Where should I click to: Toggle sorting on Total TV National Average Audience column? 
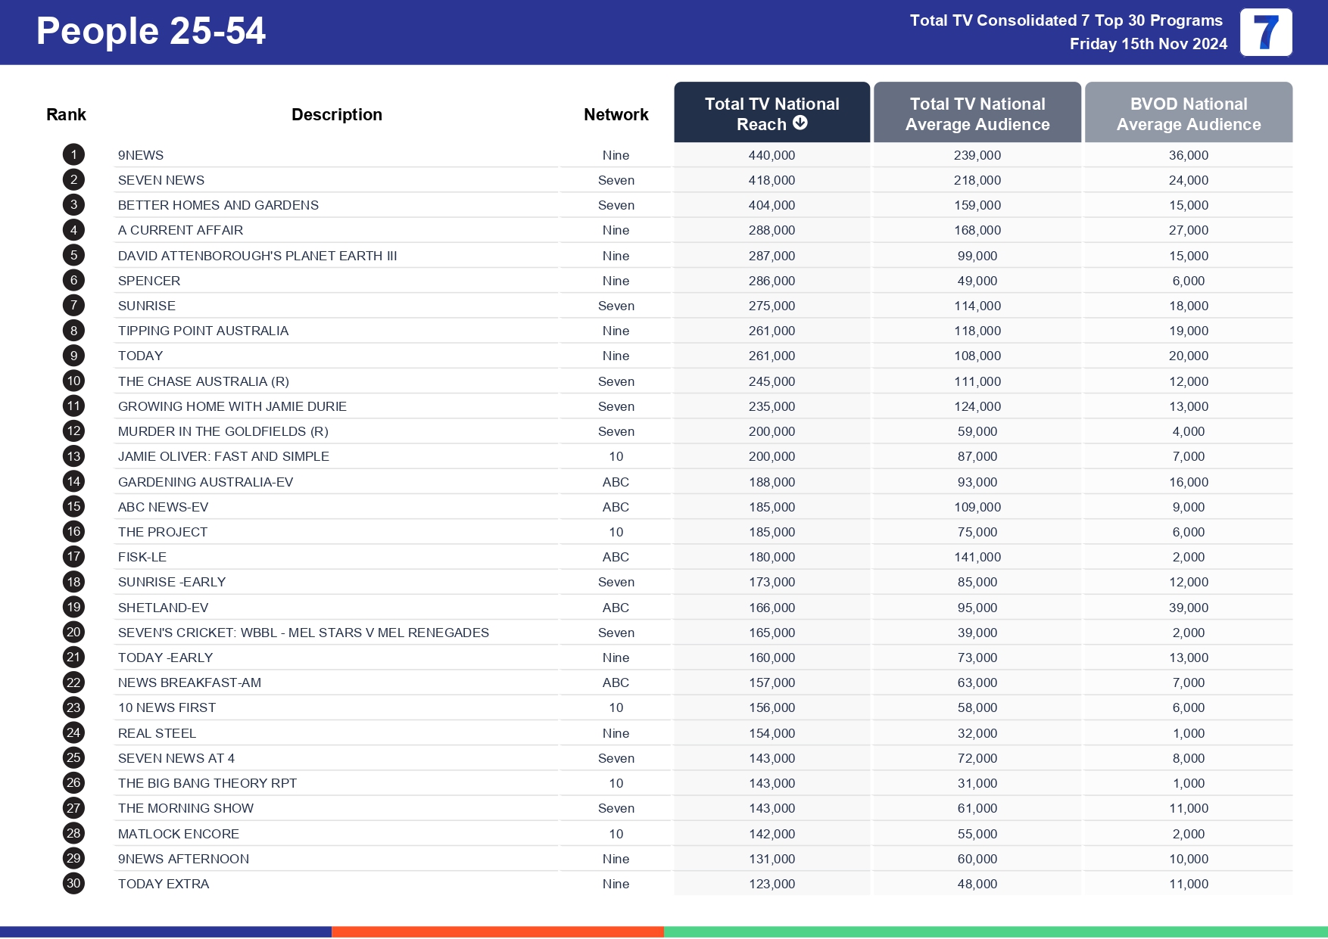977,113
